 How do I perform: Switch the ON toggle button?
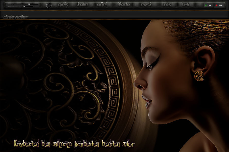pos(208,5)
